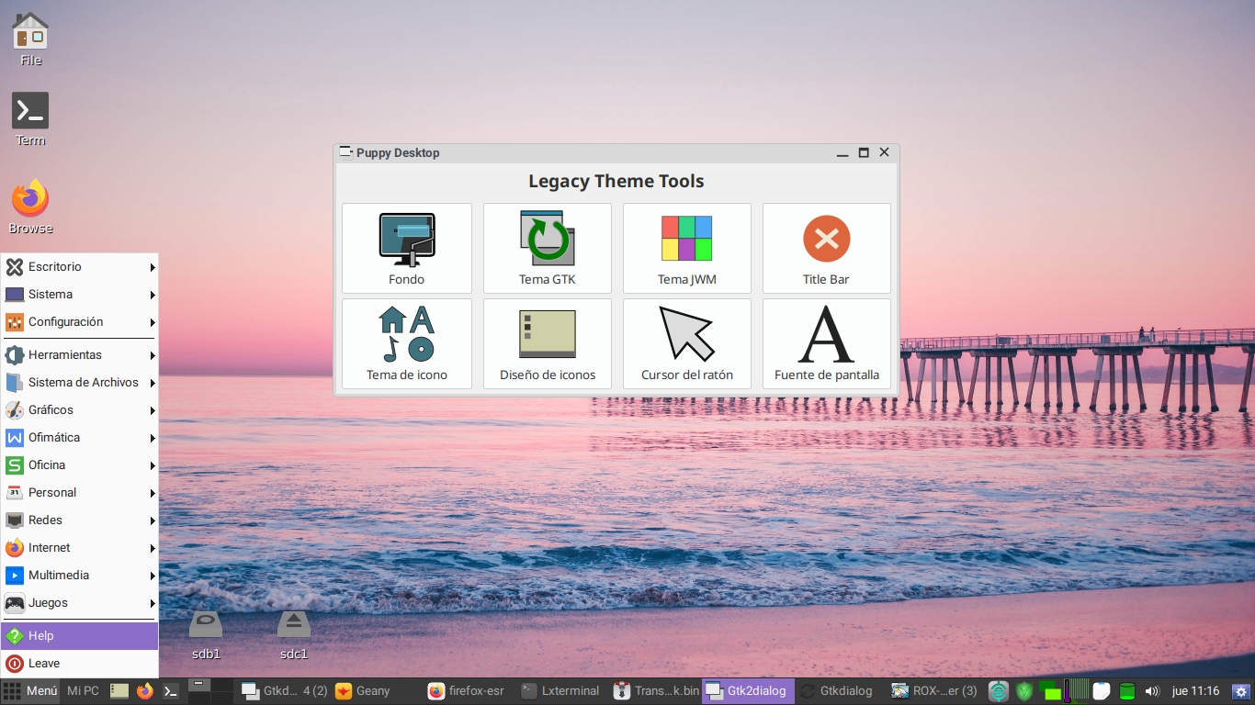Screen dimensions: 1255x705
Task: Open Diseño de iconos layout tool
Action: coord(548,343)
